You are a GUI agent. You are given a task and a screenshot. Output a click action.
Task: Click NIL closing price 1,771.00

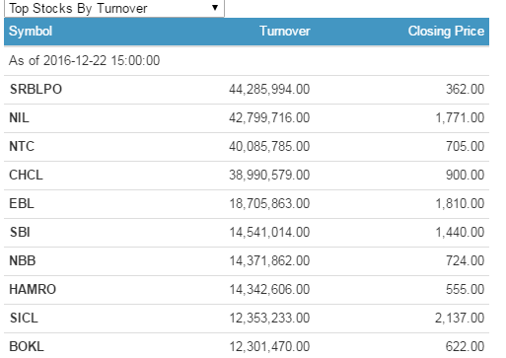tap(460, 117)
